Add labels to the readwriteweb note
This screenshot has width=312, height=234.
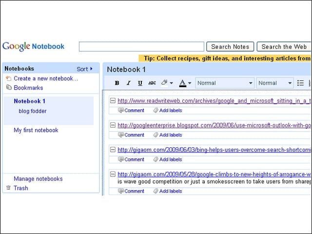(x=171, y=111)
